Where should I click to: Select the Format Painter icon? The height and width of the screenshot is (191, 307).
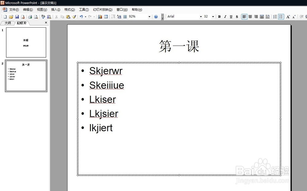tap(74, 17)
